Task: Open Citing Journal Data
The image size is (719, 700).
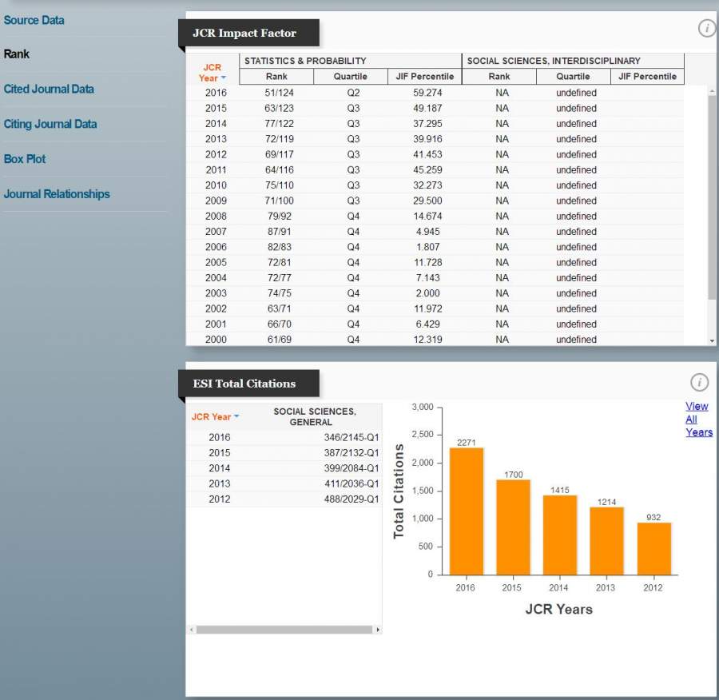Action: coord(50,124)
